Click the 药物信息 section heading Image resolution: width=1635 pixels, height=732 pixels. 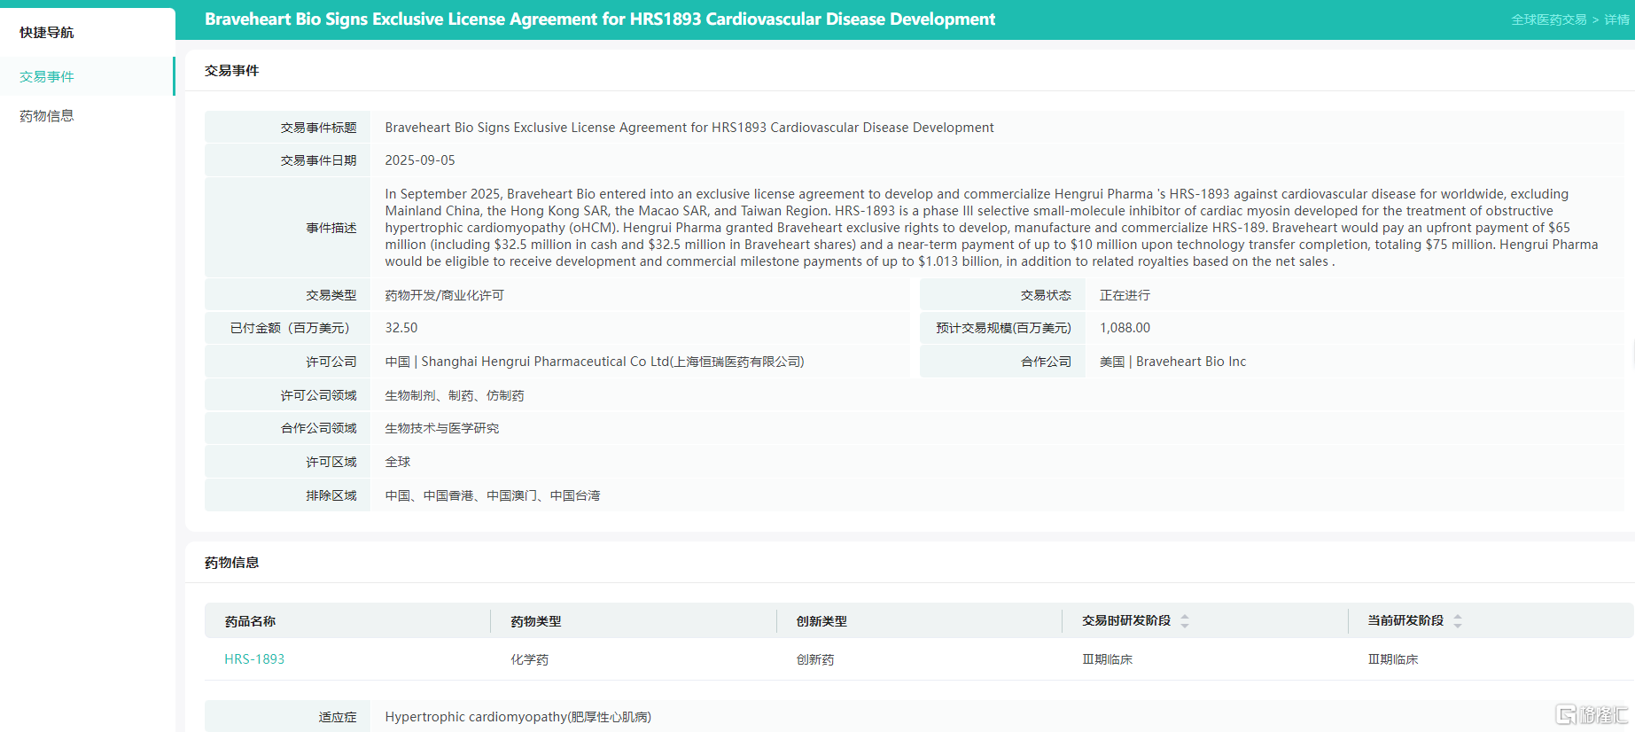click(x=231, y=563)
